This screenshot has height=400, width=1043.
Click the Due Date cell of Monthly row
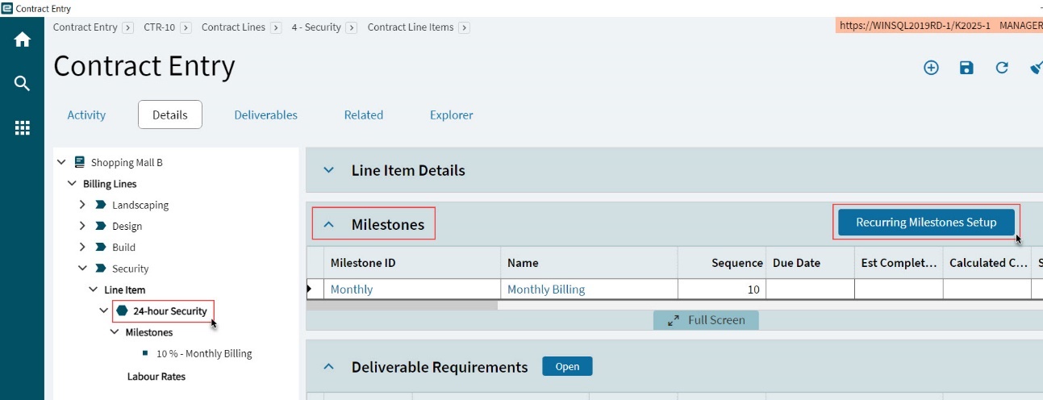click(810, 289)
